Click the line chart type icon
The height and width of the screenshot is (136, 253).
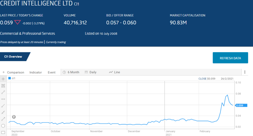point(111,72)
